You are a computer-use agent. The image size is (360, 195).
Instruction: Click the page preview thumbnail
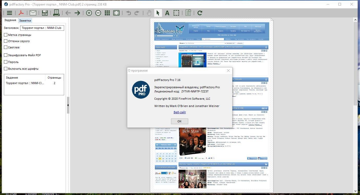click(212, 105)
